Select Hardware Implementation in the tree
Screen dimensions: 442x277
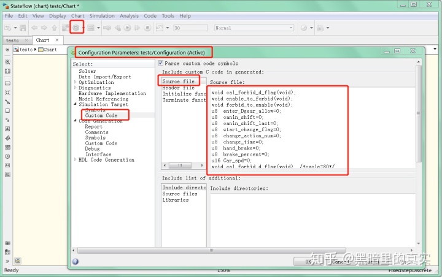112,93
